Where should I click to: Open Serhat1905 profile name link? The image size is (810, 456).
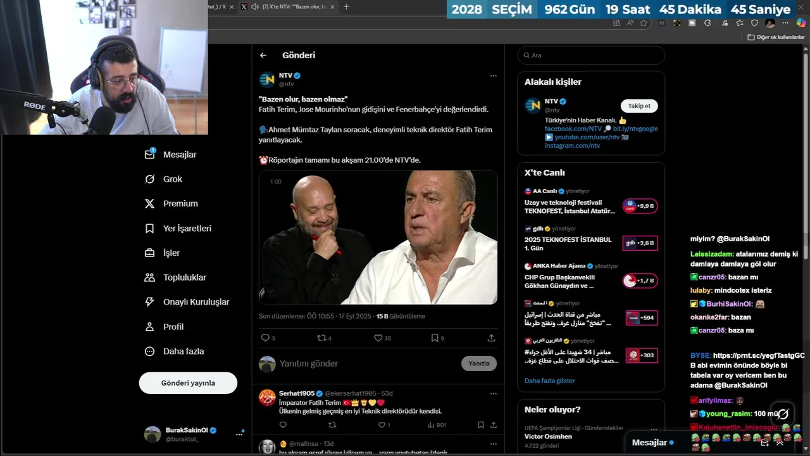click(x=297, y=393)
